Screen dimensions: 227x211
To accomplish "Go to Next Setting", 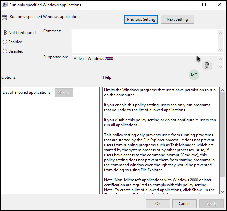I will [177, 19].
